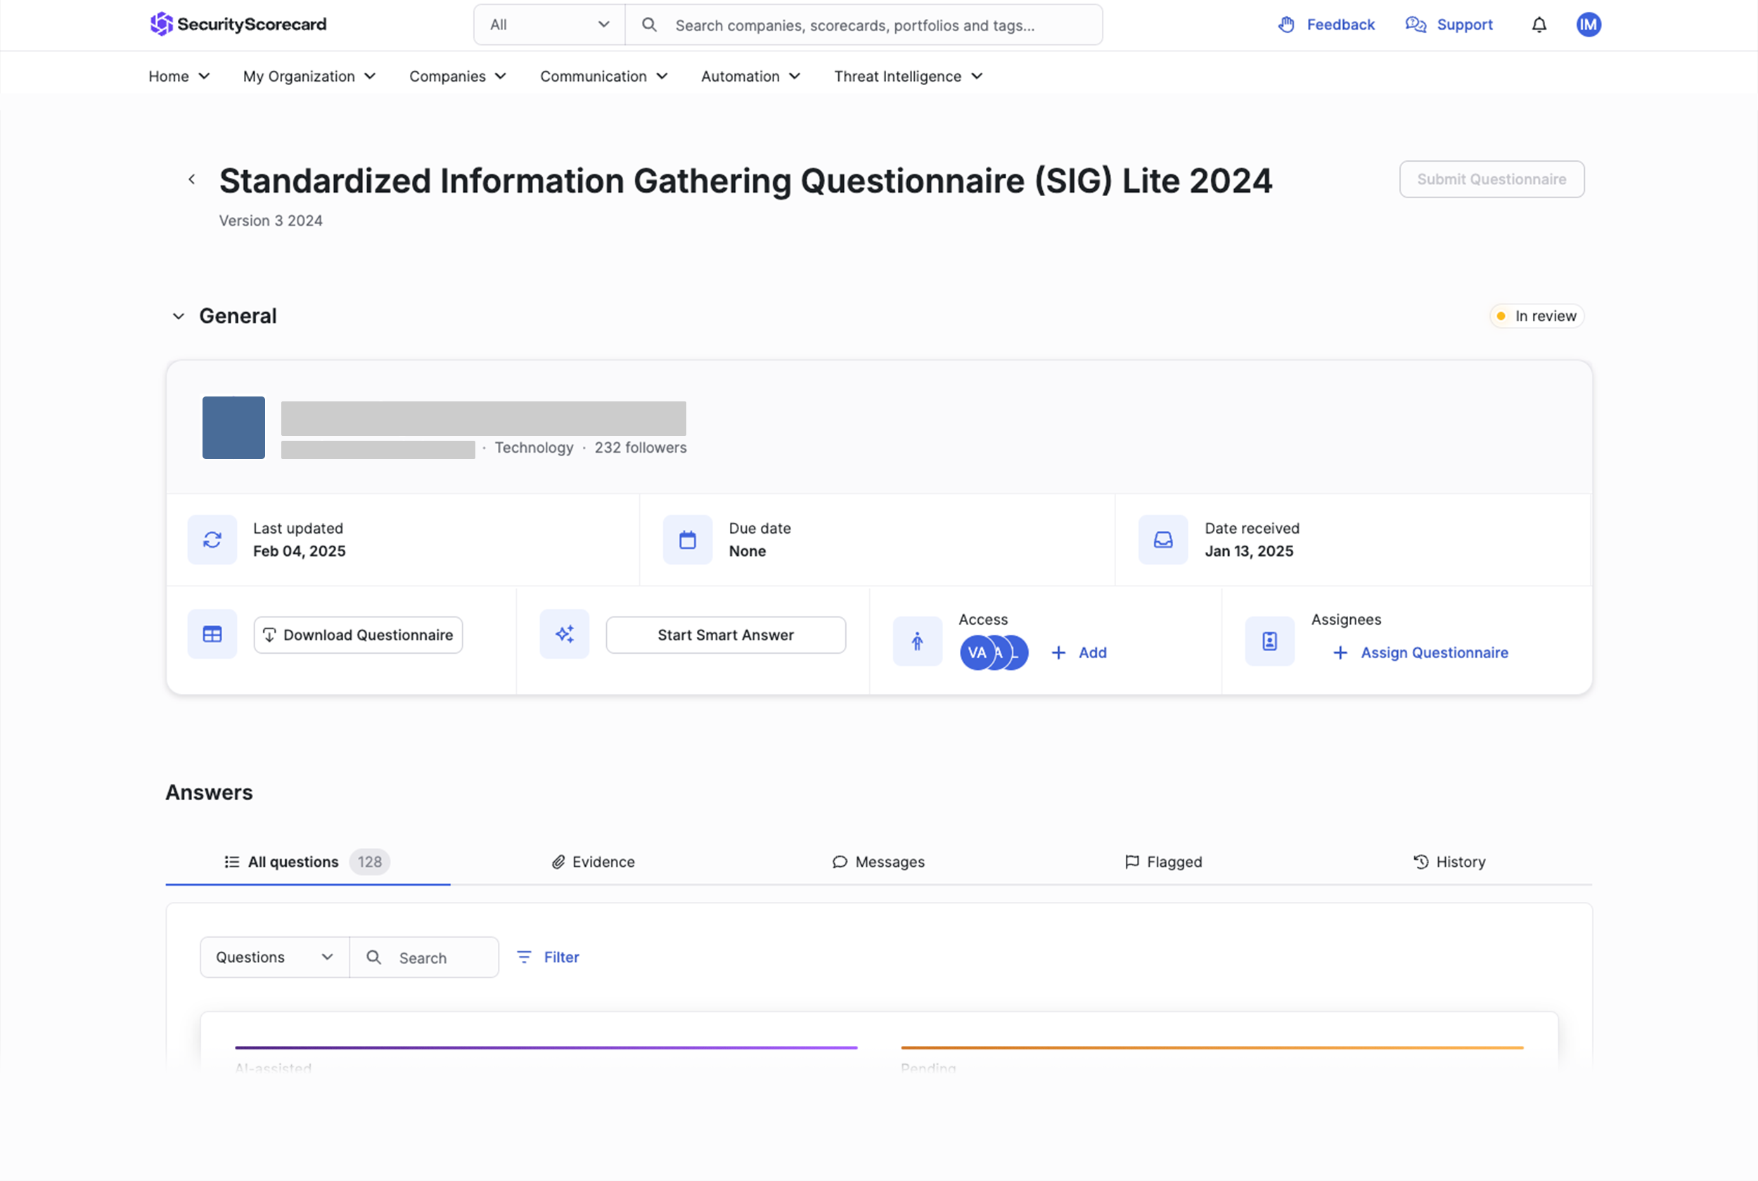Click the orange Pending progress bar
1758x1181 pixels.
click(1212, 1047)
